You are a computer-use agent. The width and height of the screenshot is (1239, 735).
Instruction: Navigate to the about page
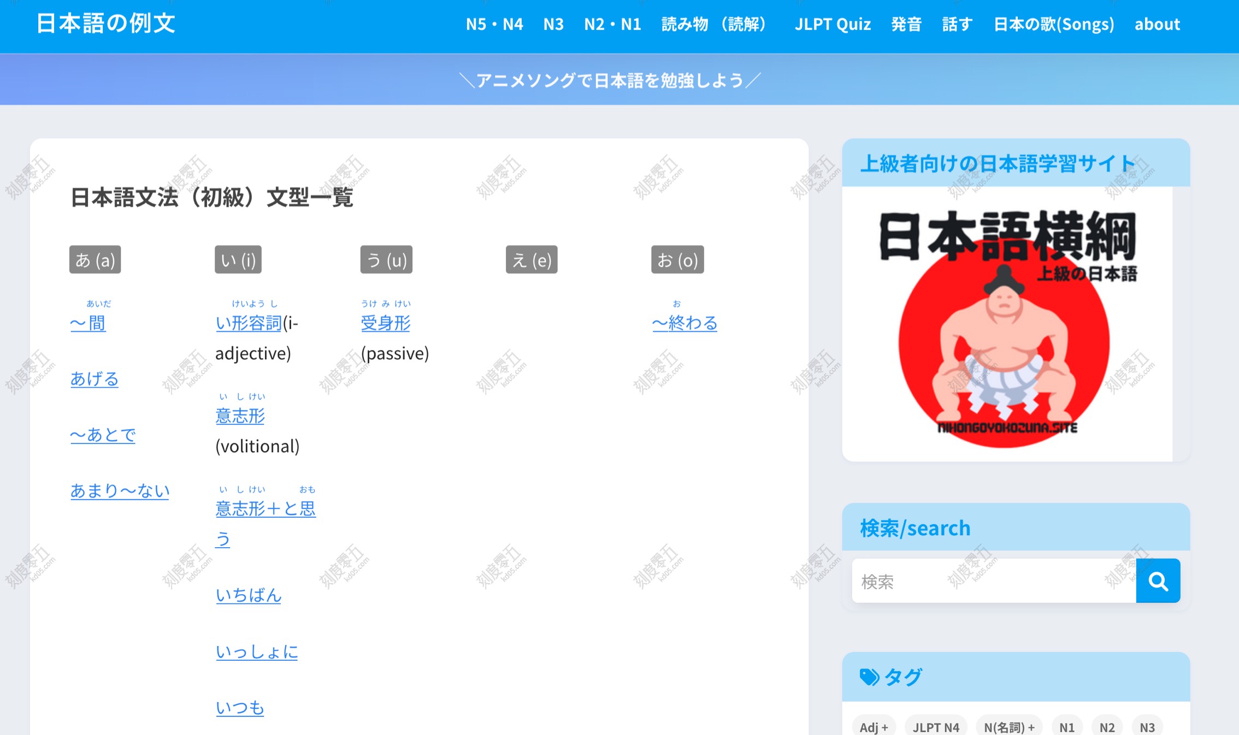click(x=1157, y=24)
